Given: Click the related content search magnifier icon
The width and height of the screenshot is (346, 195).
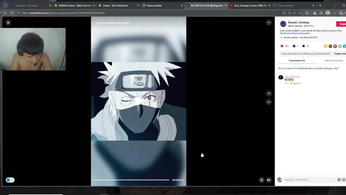Looking at the screenshot, I should (x=179, y=23).
